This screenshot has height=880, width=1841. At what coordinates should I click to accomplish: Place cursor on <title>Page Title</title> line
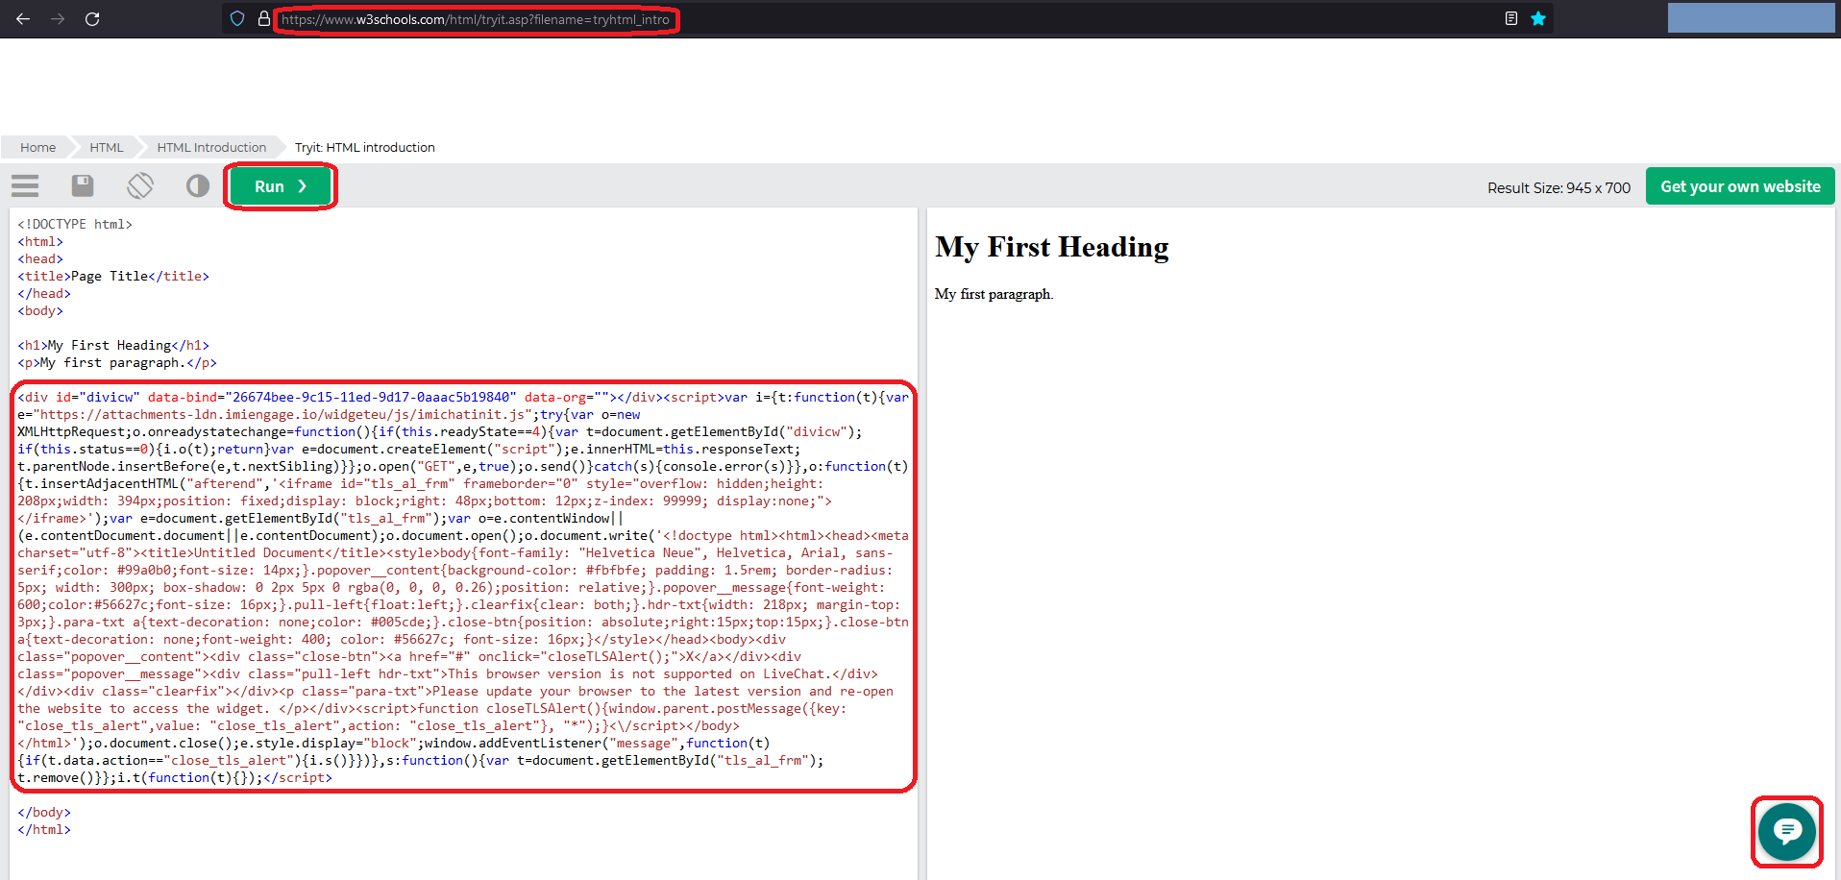tap(113, 276)
